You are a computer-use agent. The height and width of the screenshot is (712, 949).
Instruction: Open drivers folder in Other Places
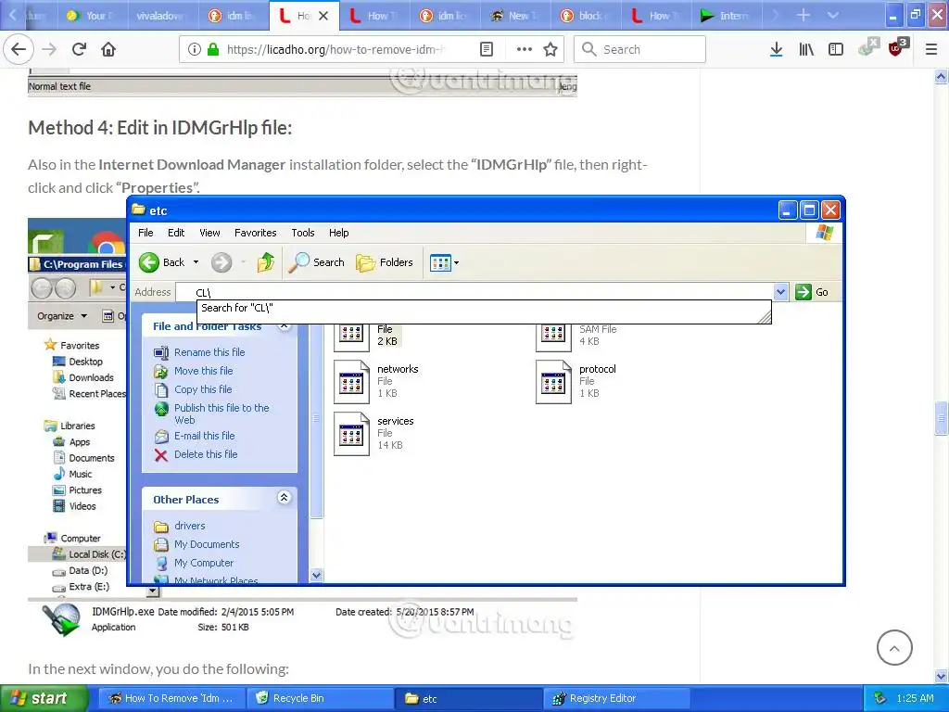[189, 526]
